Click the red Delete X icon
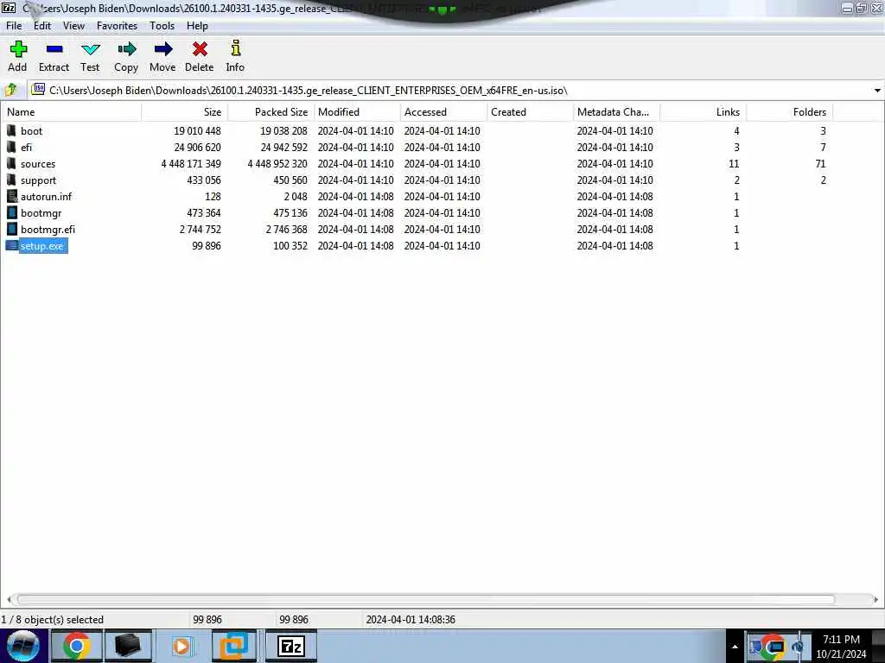 pos(200,49)
